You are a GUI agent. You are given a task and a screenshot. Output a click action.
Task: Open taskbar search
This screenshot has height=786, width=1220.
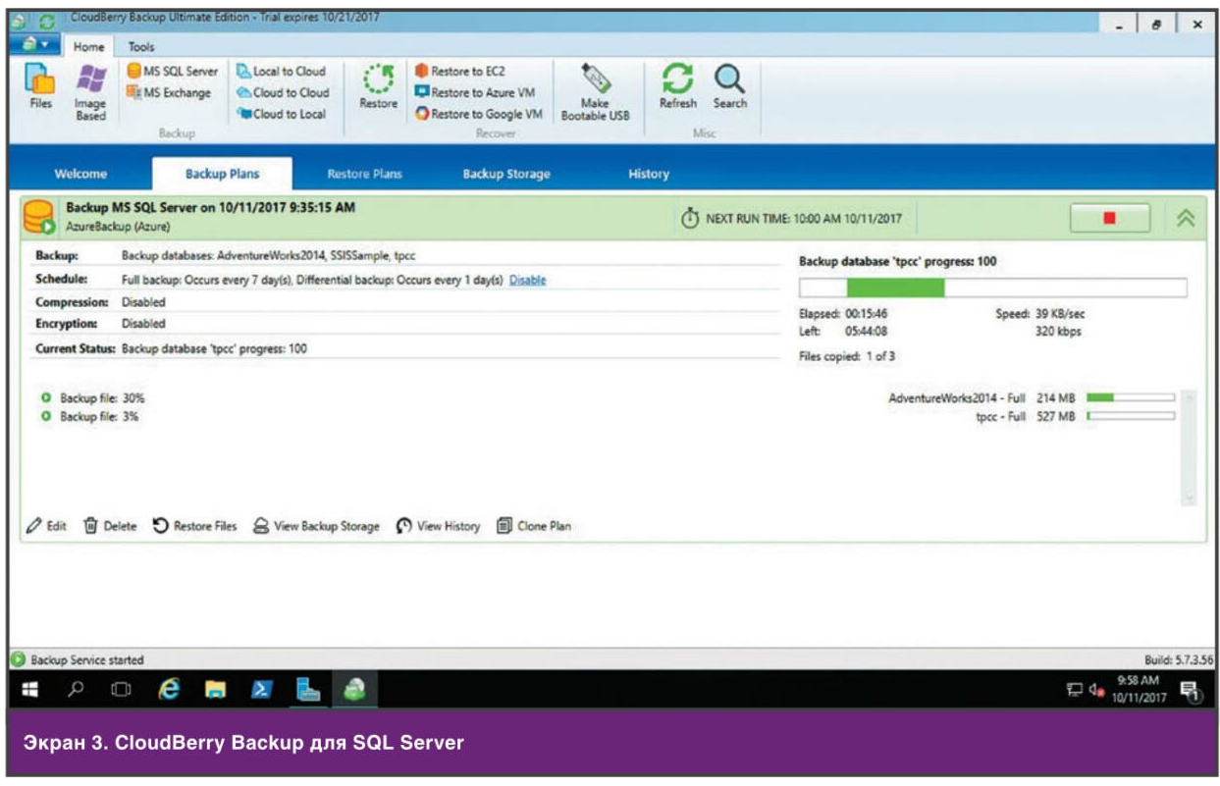point(74,691)
